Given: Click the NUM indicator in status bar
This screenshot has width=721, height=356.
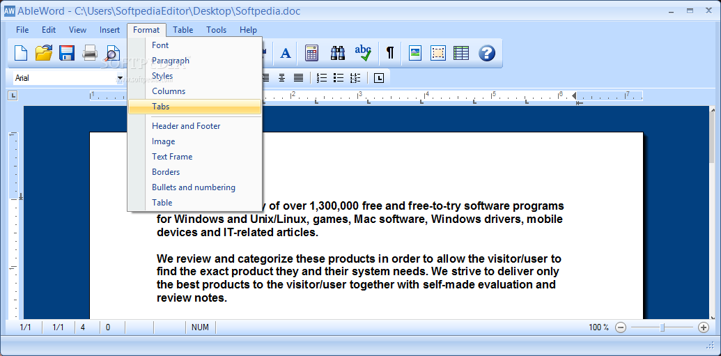Looking at the screenshot, I should click(x=200, y=327).
